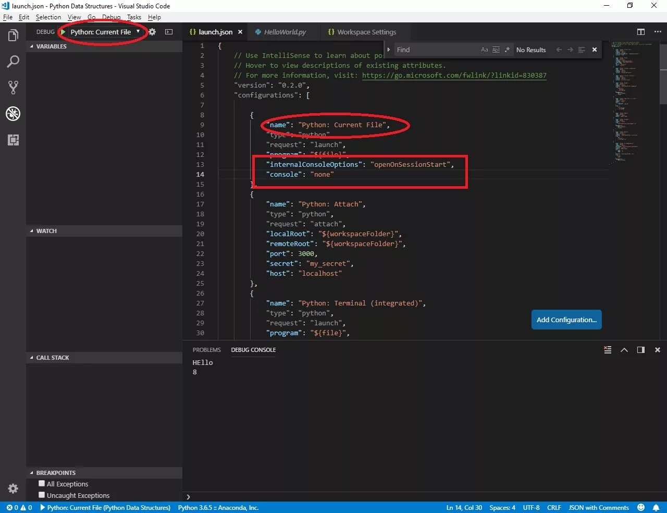Open the go.microsoft.com fwlink URL

click(454, 75)
